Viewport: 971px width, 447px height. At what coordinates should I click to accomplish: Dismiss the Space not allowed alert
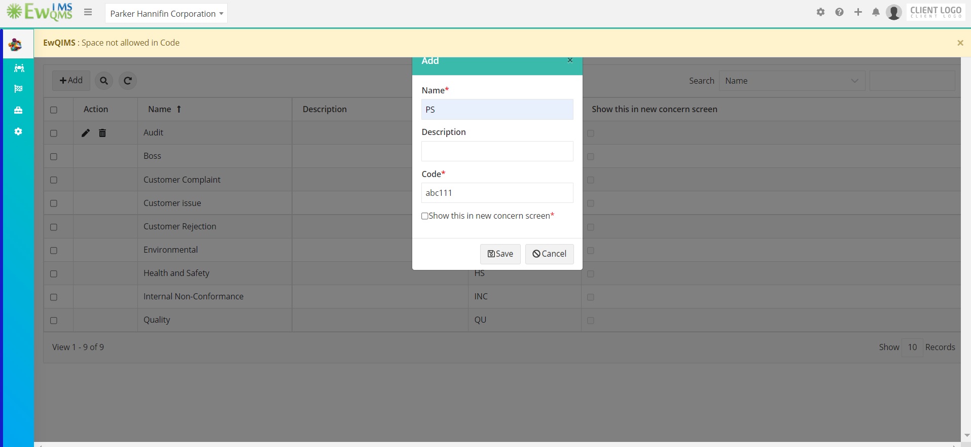pyautogui.click(x=960, y=43)
